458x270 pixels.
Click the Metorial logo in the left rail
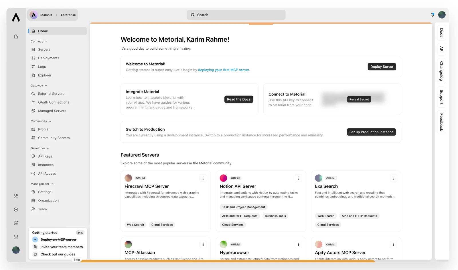tap(16, 17)
